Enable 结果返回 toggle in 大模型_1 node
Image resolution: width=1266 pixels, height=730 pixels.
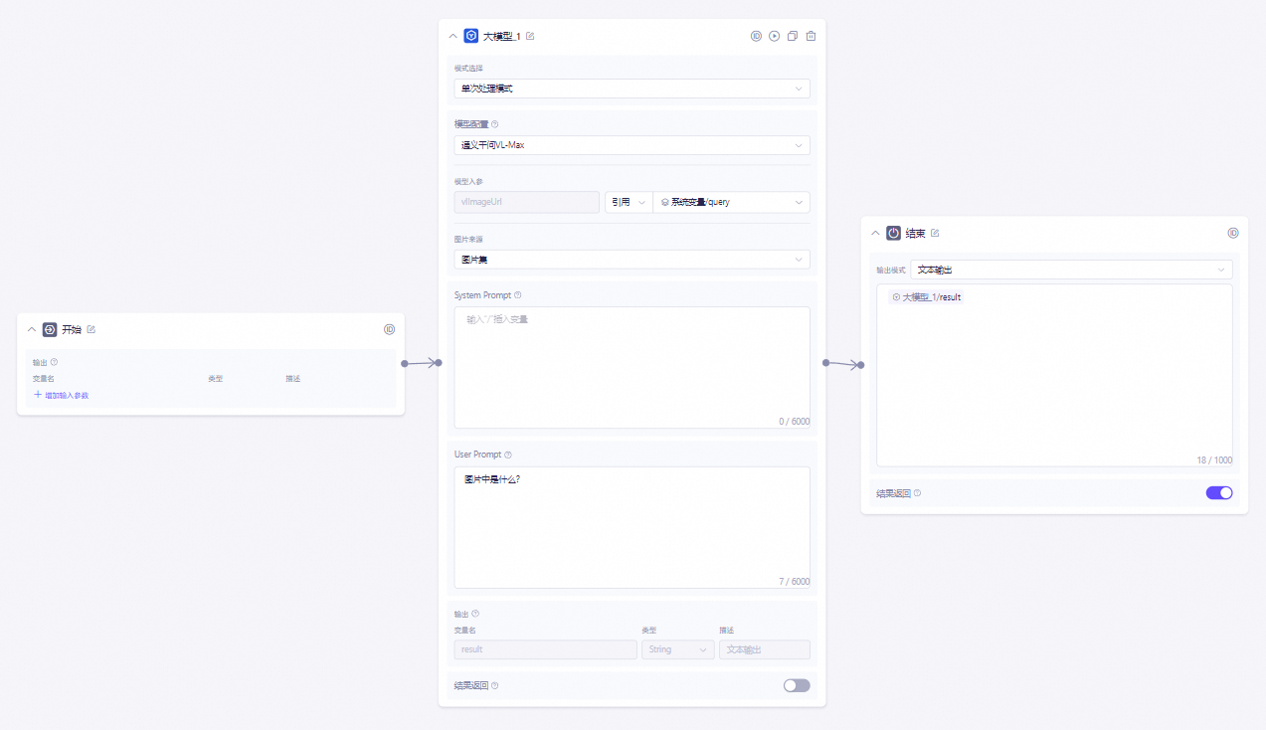(x=797, y=685)
